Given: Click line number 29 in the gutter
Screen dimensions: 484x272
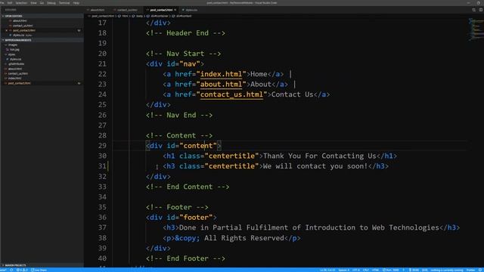Looking at the screenshot, I should pyautogui.click(x=102, y=146).
